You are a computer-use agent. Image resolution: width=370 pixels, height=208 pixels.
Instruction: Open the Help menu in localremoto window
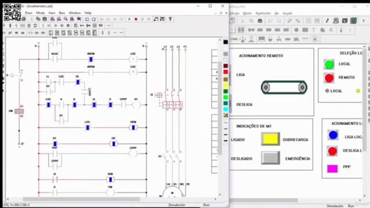pyautogui.click(x=88, y=13)
